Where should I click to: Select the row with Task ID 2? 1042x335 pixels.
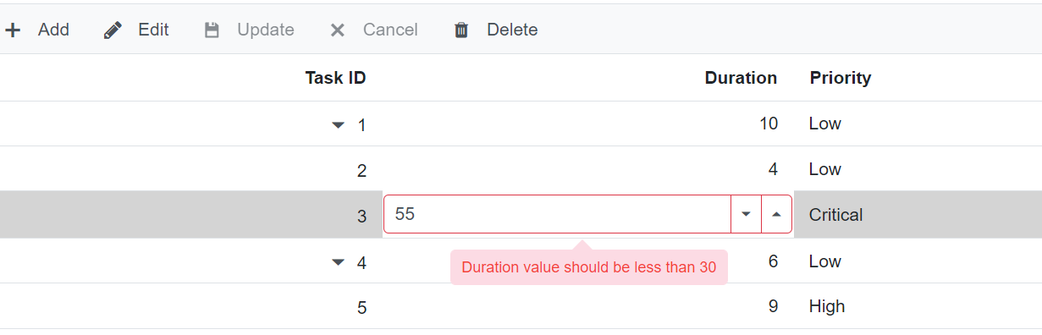click(x=521, y=169)
